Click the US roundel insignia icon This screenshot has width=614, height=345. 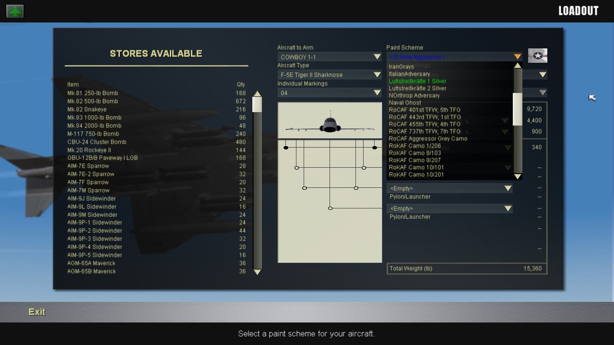click(538, 56)
